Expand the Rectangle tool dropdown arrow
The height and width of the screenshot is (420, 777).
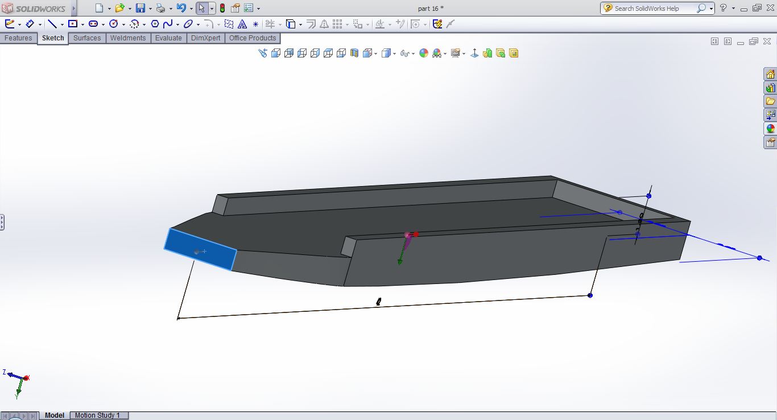click(82, 24)
